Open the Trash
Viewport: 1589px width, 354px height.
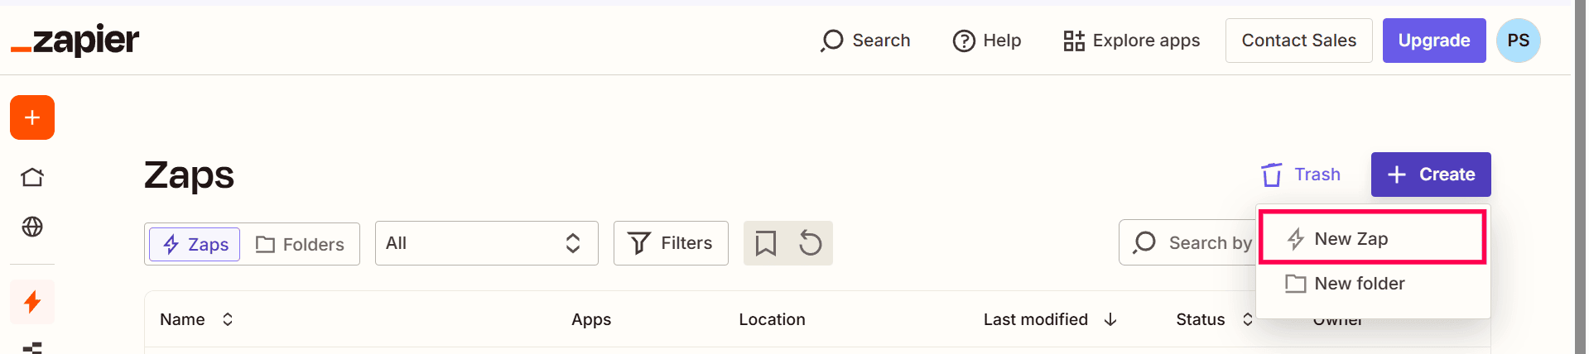(1301, 175)
